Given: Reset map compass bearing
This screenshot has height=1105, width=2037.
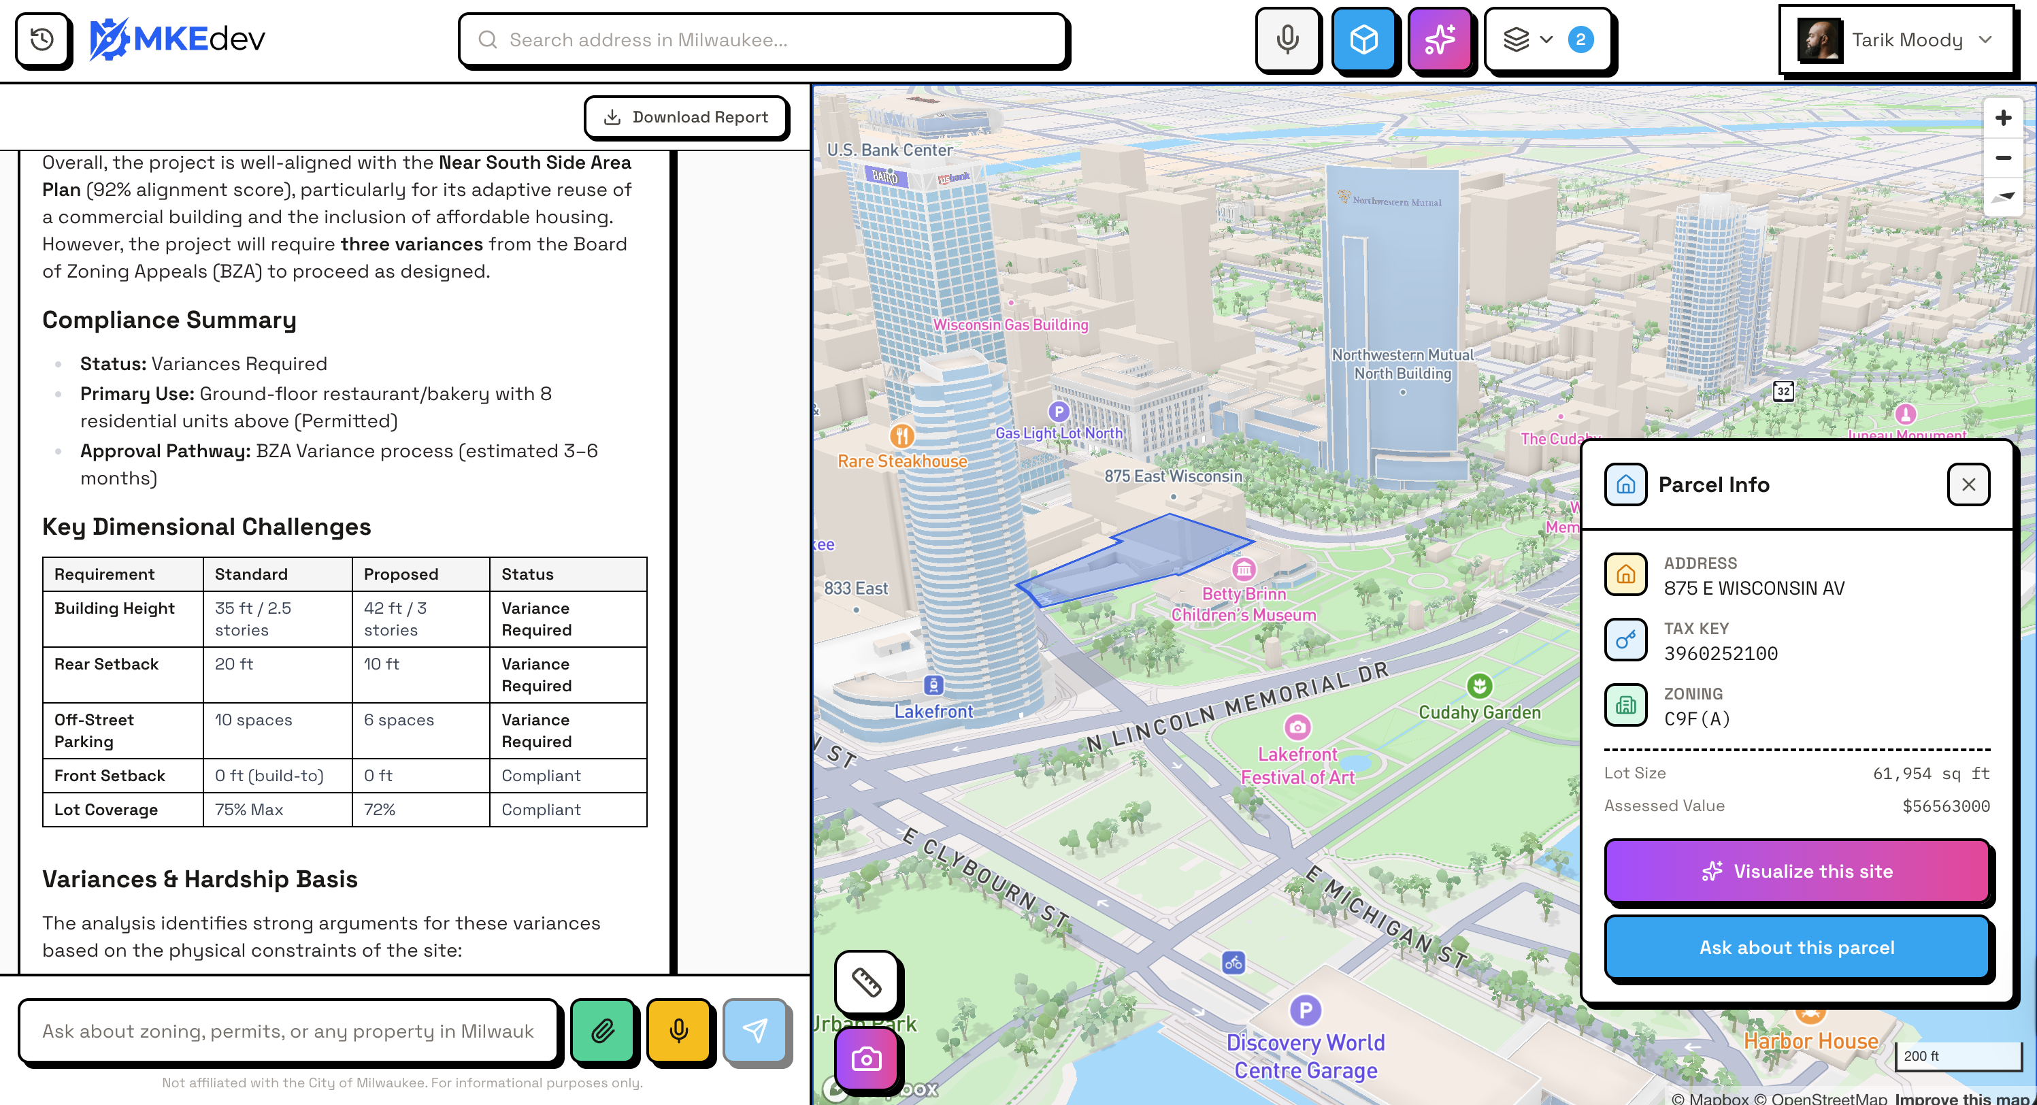Looking at the screenshot, I should point(2002,196).
